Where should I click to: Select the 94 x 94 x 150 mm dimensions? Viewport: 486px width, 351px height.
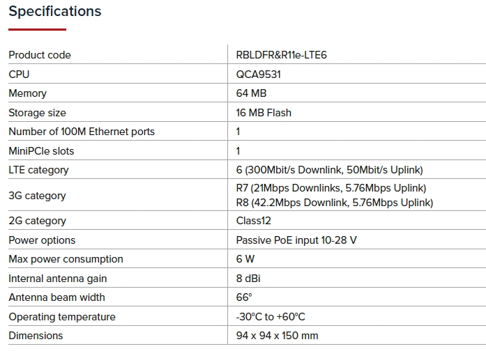[278, 336]
